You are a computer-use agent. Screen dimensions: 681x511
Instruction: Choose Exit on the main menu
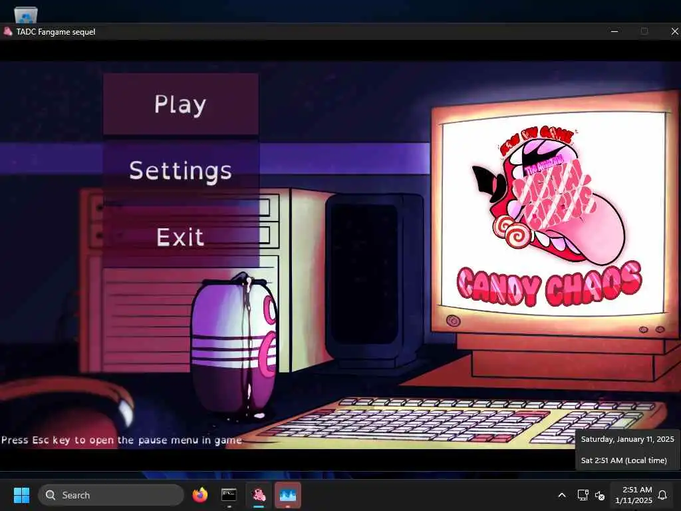tap(181, 237)
